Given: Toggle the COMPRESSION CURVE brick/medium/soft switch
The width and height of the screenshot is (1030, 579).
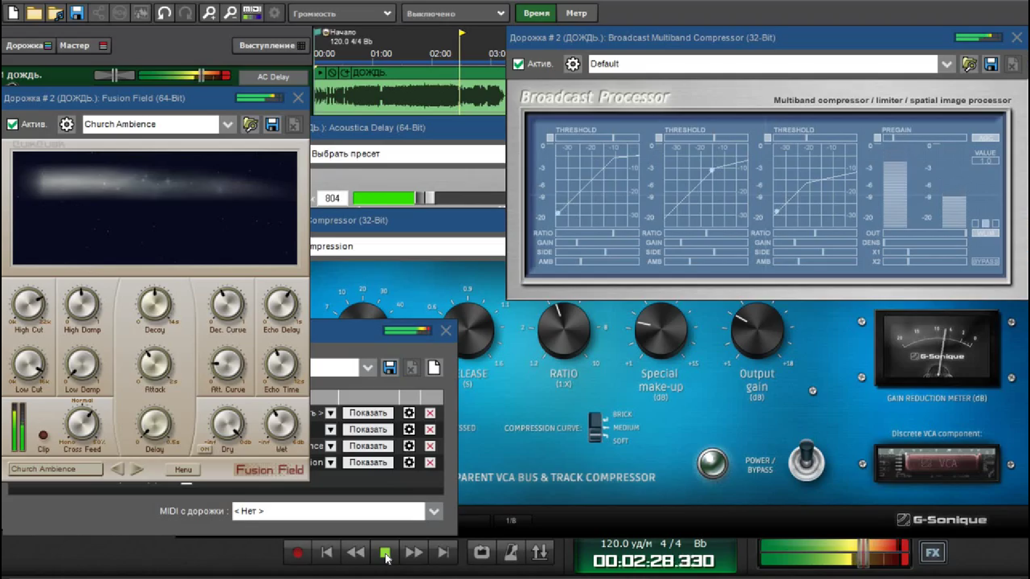Looking at the screenshot, I should point(595,427).
